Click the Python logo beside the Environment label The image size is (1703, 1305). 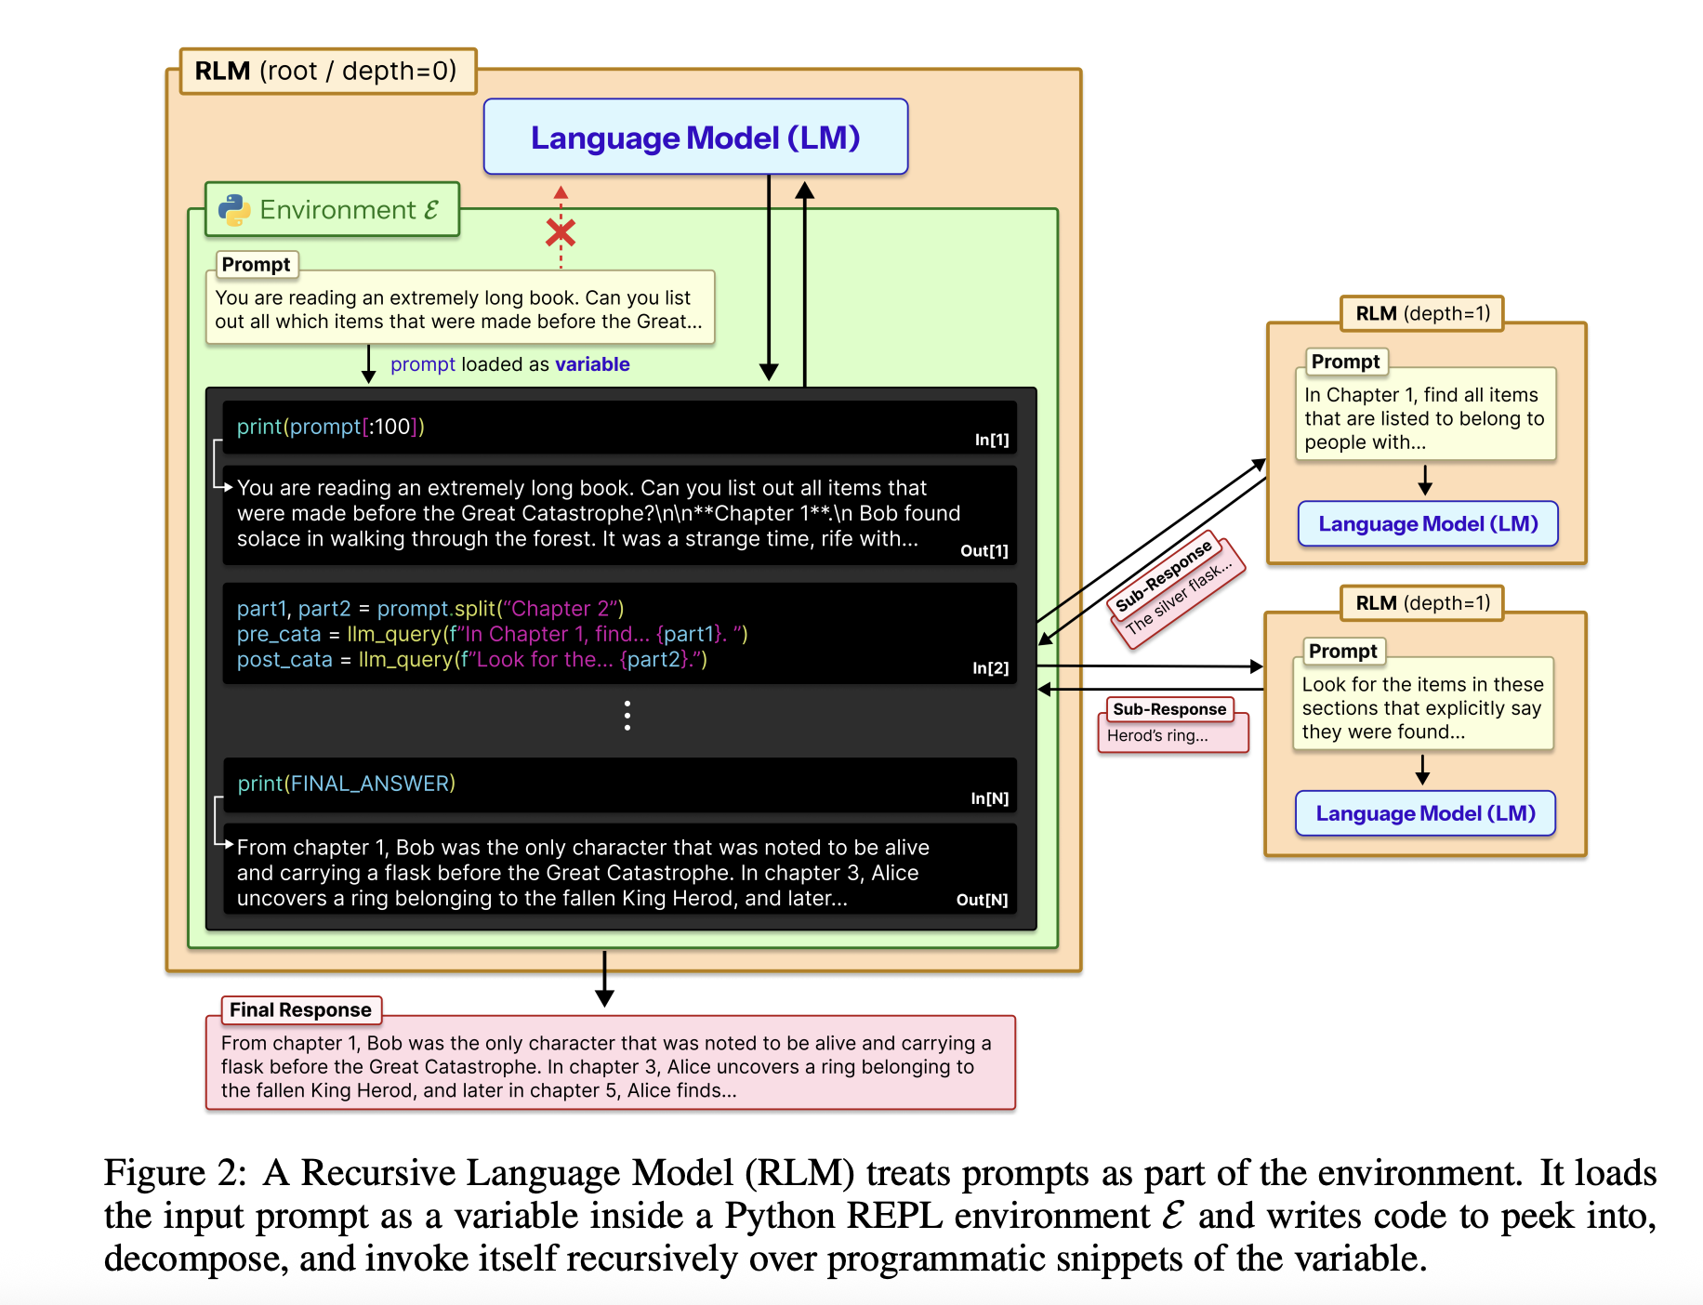234,210
